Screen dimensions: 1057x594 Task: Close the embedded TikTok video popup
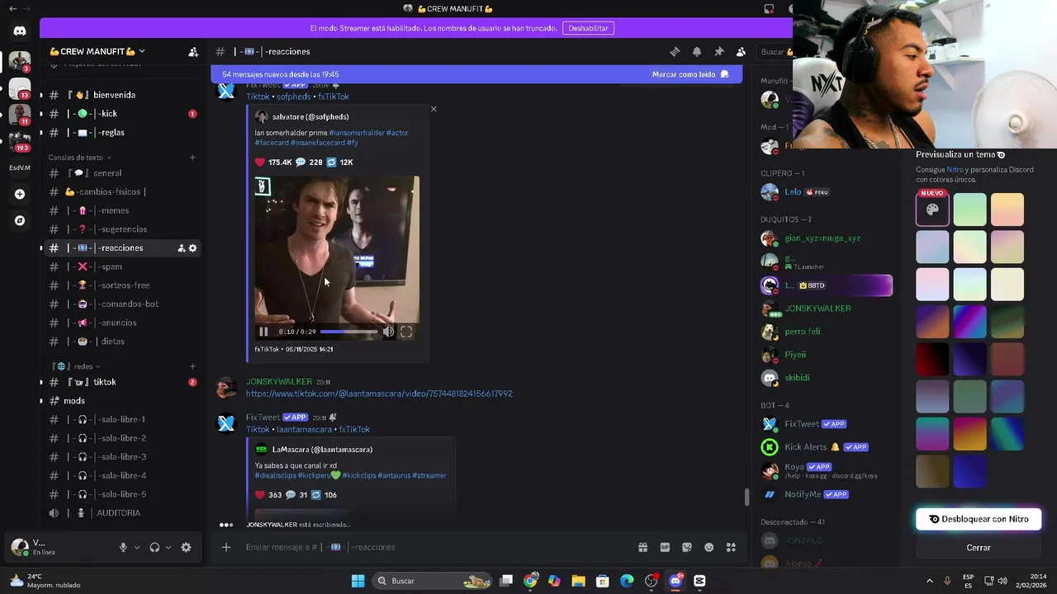coord(434,109)
